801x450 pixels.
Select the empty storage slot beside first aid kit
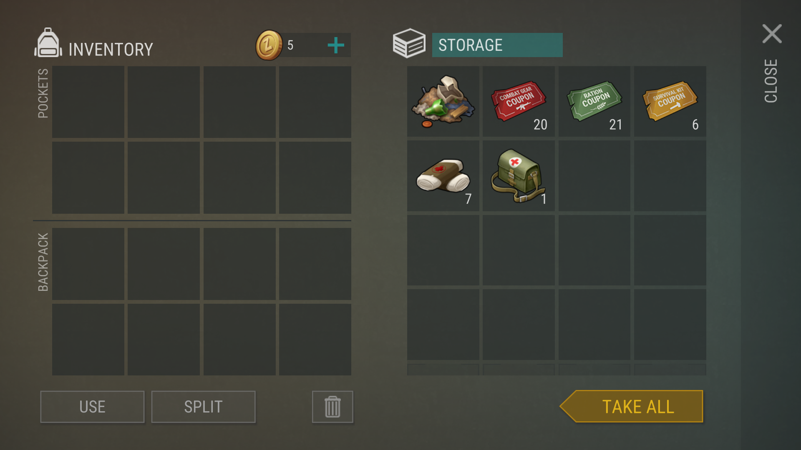pyautogui.click(x=594, y=176)
